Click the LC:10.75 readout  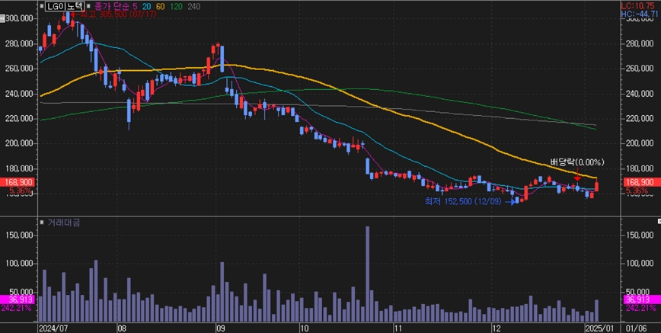pyautogui.click(x=638, y=6)
